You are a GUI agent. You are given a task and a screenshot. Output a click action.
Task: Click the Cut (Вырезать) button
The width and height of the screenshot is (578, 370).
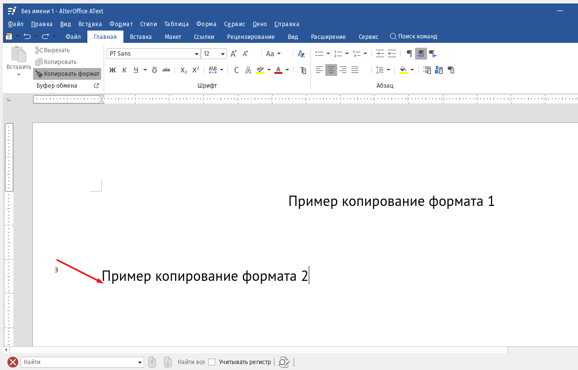pyautogui.click(x=52, y=50)
